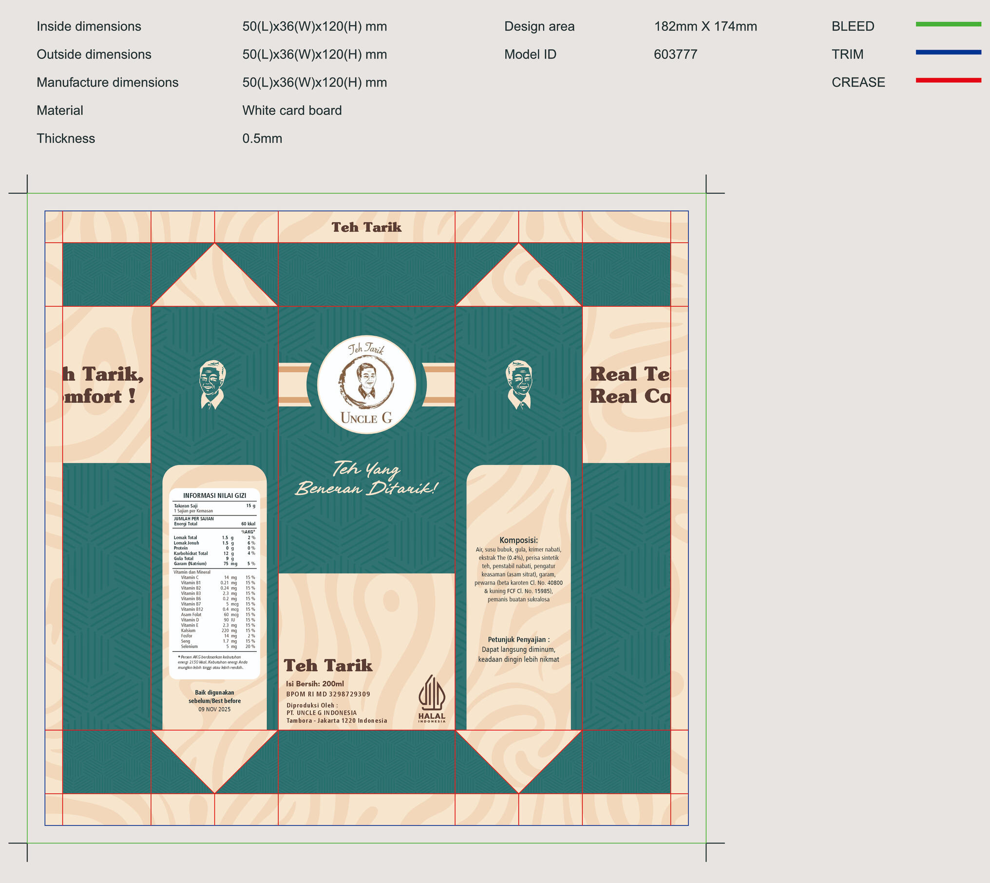Select the 'Petunjuk Penyajian :' heading
990x883 pixels.
tap(519, 640)
